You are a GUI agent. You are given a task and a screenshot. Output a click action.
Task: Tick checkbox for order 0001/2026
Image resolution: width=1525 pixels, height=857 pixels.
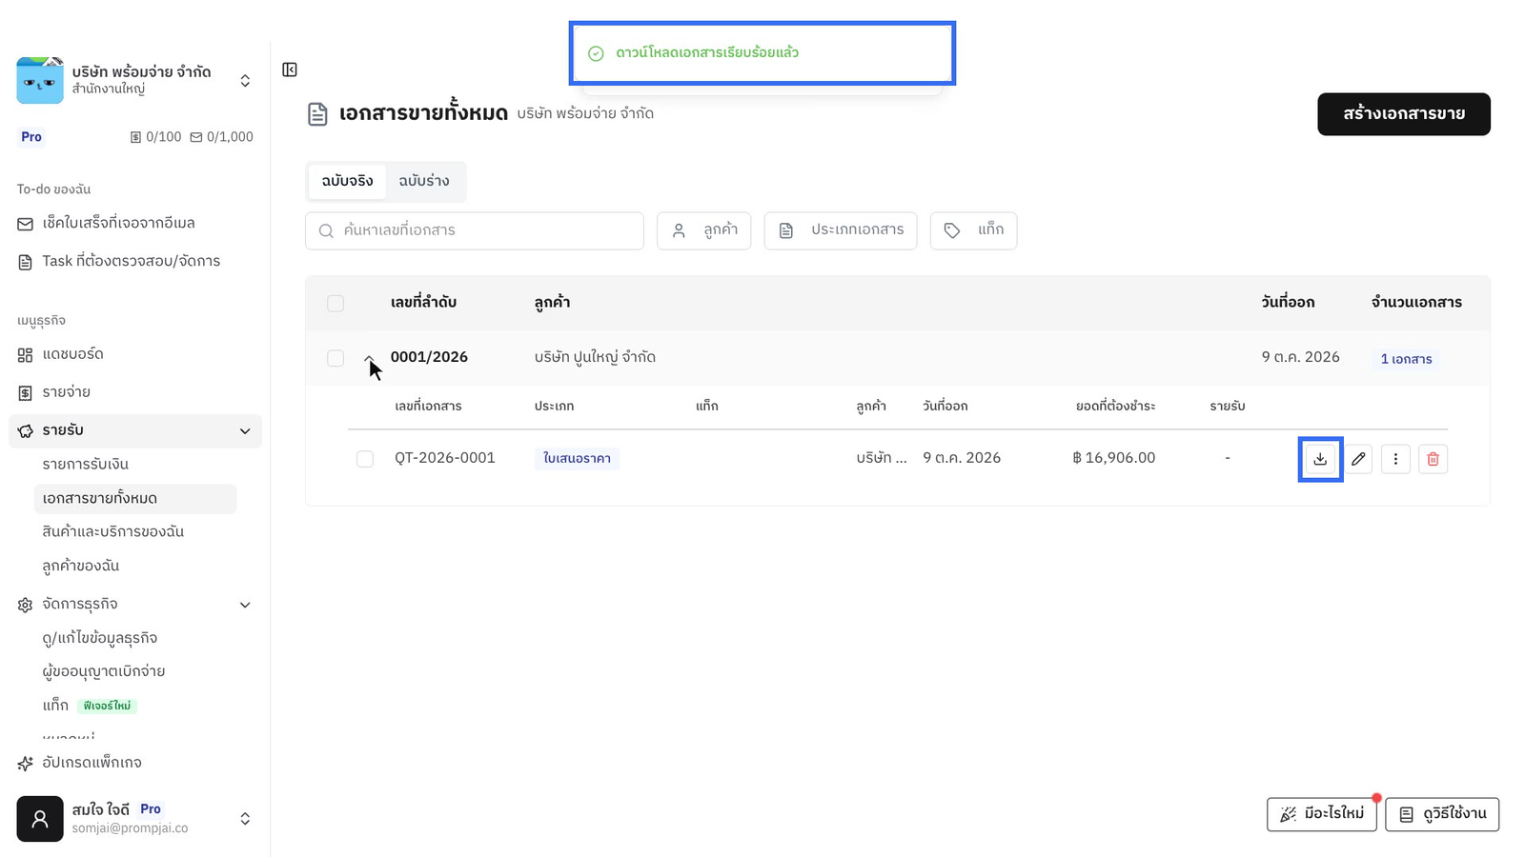(335, 358)
